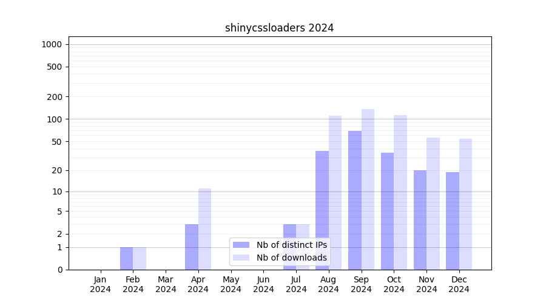Click the '1000' y-axis tick label
The image size is (546, 303).
click(52, 44)
